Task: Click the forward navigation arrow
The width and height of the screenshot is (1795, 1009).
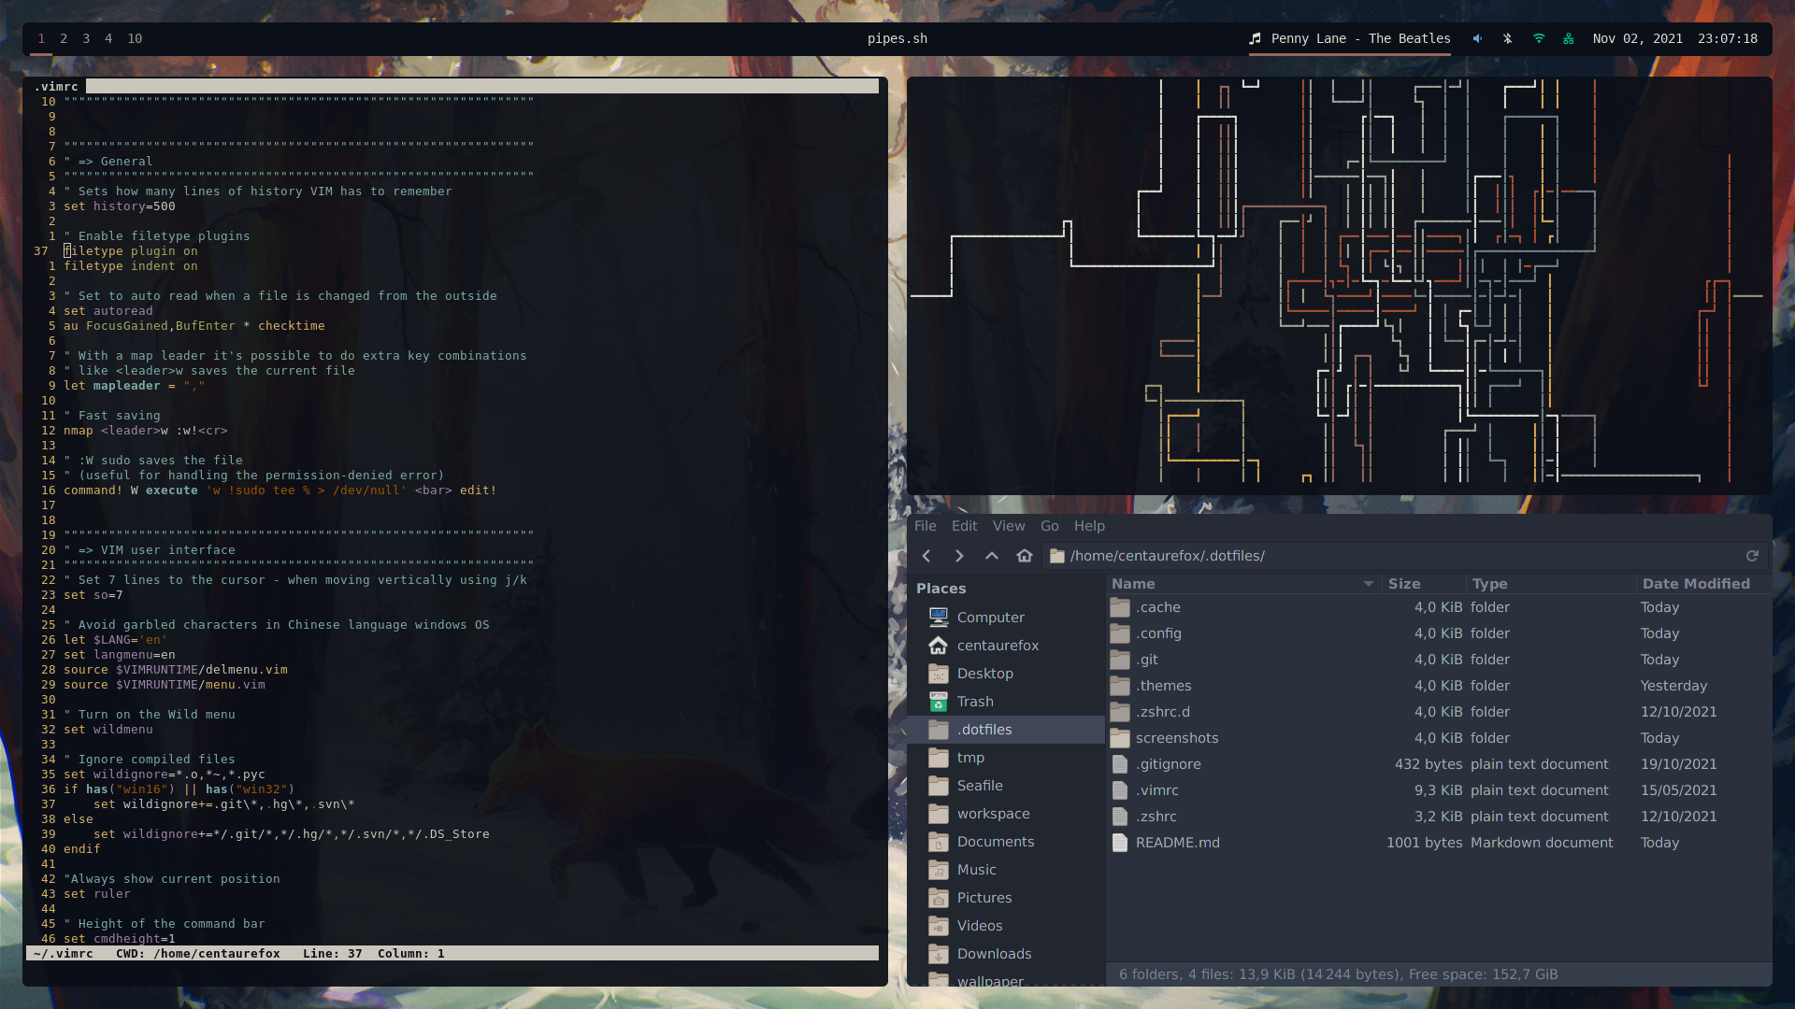Action: 959,556
